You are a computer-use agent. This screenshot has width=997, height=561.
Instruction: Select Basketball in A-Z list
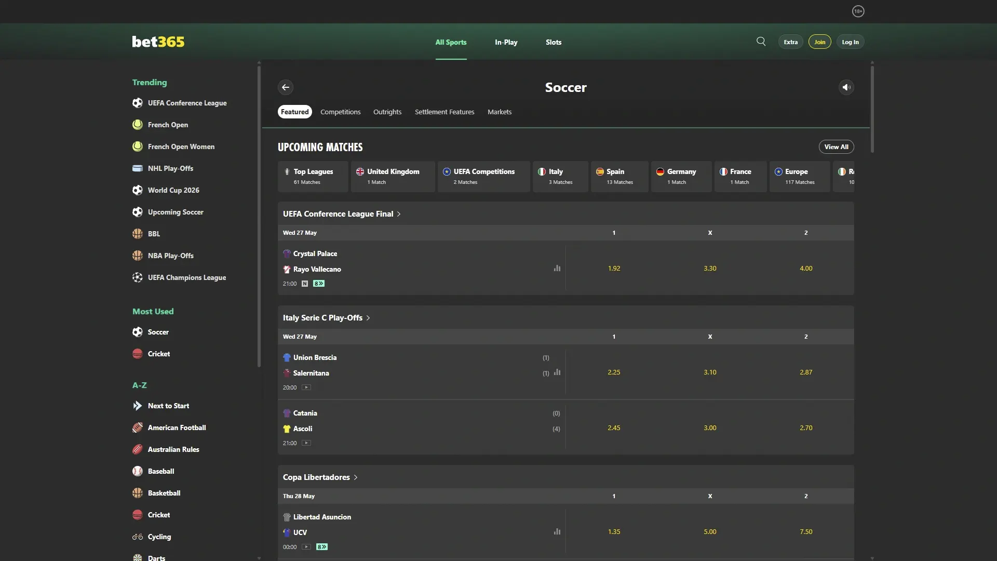click(x=156, y=493)
